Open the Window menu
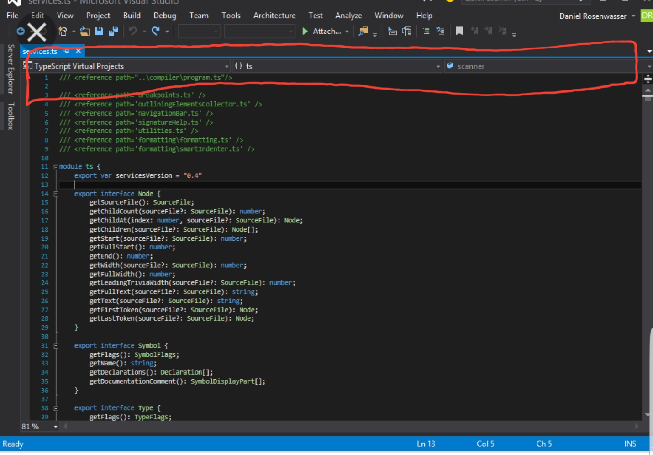The width and height of the screenshot is (653, 455). [x=389, y=16]
